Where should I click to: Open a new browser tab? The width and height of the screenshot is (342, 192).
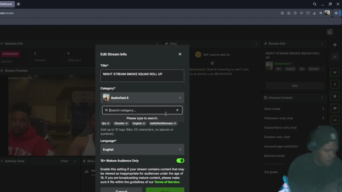tap(18, 4)
